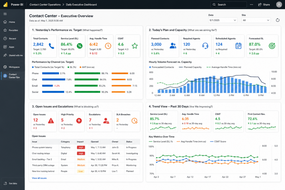The width and height of the screenshot is (285, 190).
Task: Click the Get data label in sidebar
Action: click(13, 183)
